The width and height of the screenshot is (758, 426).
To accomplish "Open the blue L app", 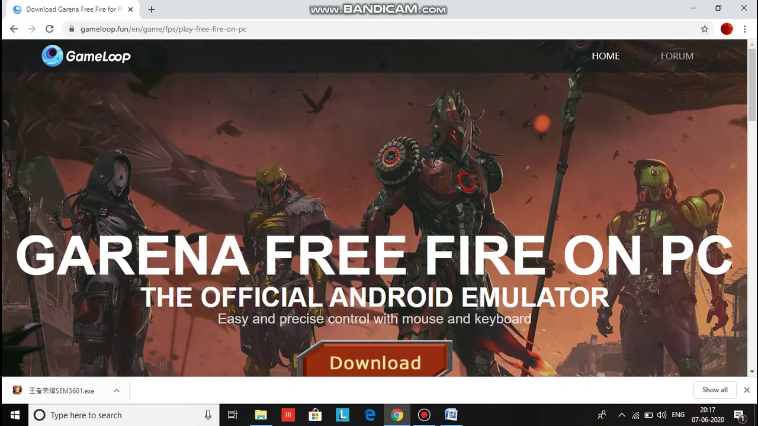I will [x=342, y=415].
